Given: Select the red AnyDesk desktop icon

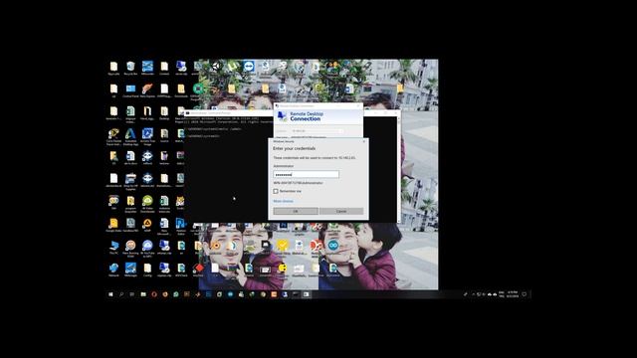Looking at the screenshot, I should tap(198, 269).
